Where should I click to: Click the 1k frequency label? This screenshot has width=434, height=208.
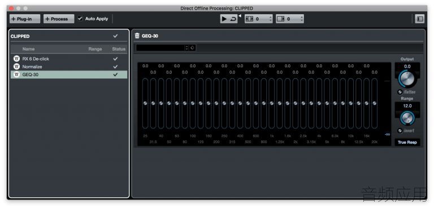(272, 136)
